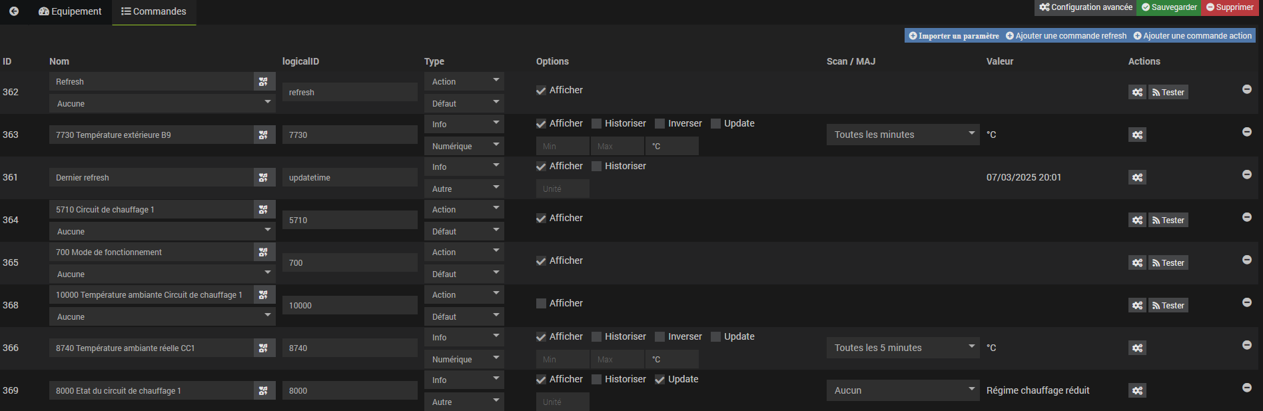Screen dimensions: 1263x411
Task: Click Tester for 700 Mode de fonctionnement
Action: point(1168,263)
